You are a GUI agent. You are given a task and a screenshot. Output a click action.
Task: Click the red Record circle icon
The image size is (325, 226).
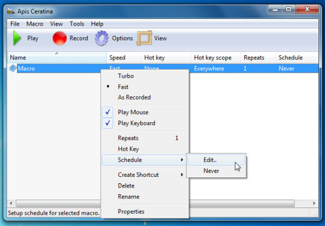[60, 38]
